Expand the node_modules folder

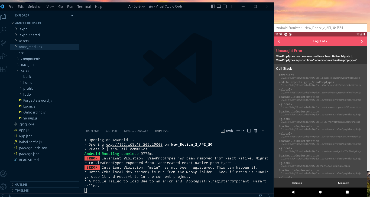click(44, 47)
